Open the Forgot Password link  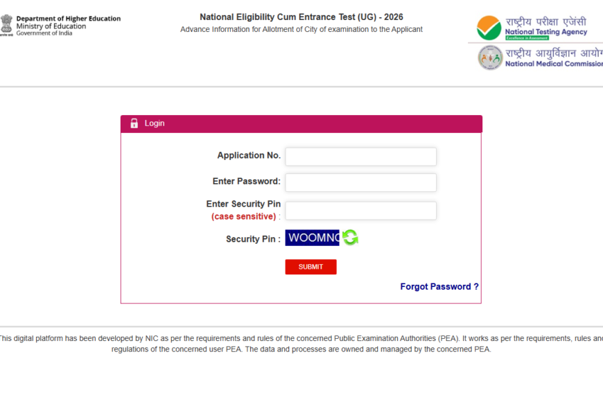point(439,286)
